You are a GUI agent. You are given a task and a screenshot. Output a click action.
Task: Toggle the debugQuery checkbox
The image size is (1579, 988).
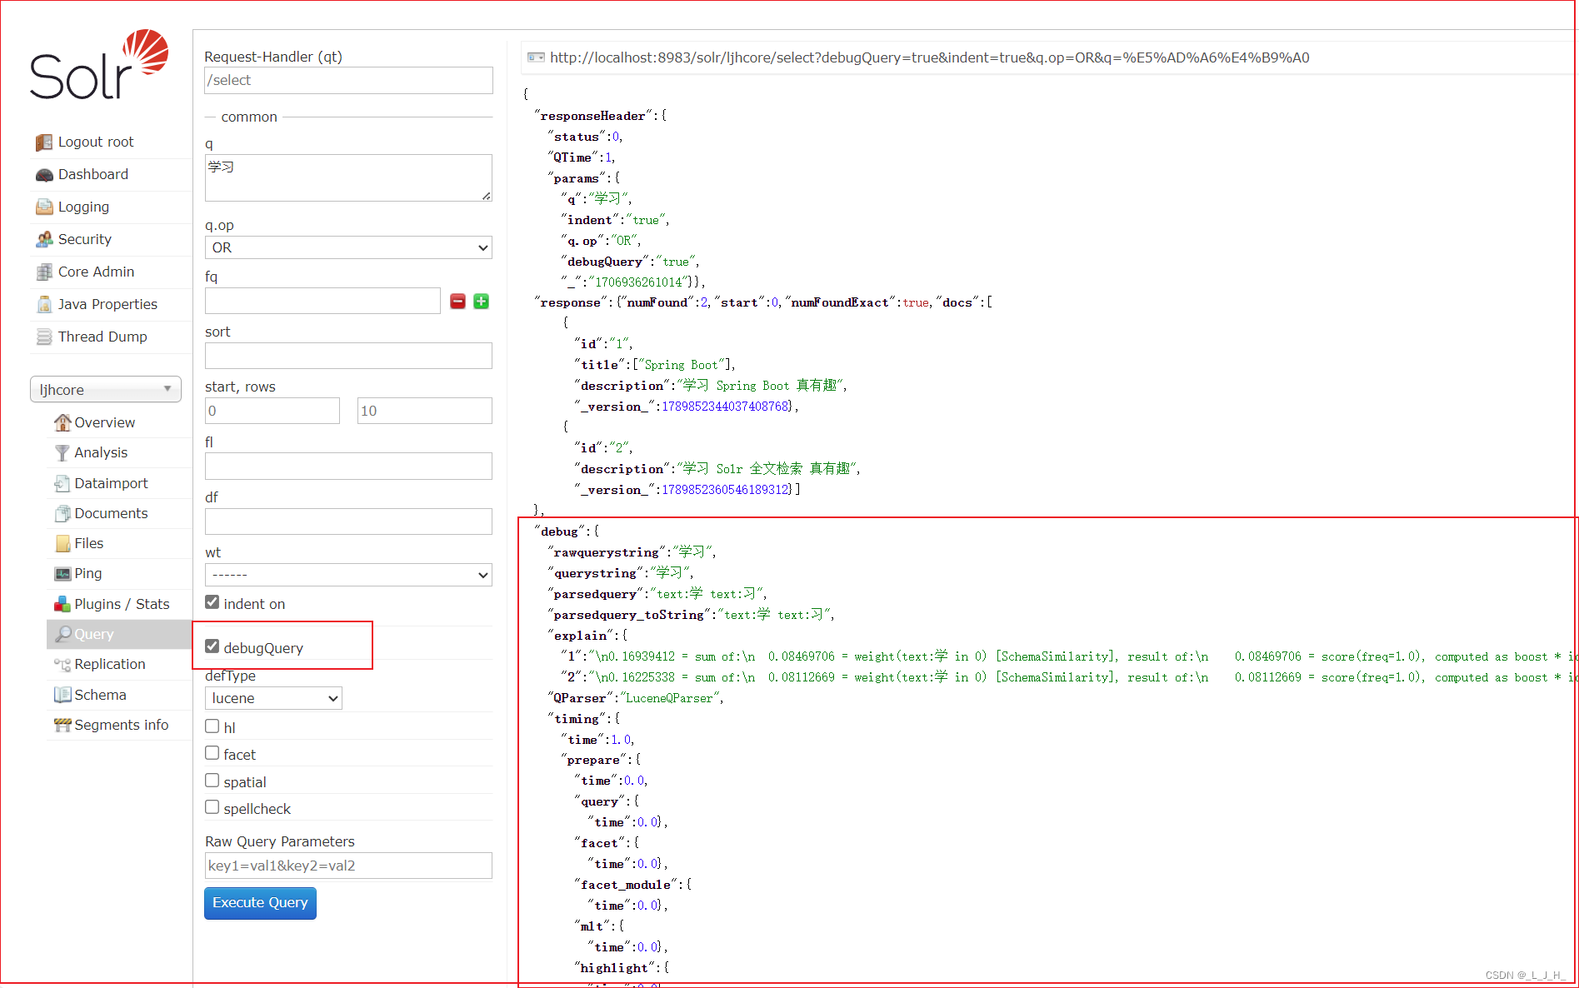(212, 646)
